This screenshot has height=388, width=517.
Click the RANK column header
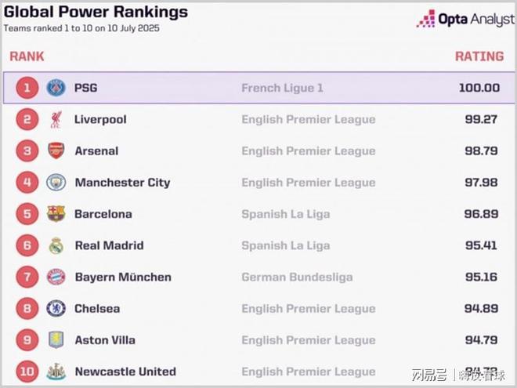click(x=27, y=56)
